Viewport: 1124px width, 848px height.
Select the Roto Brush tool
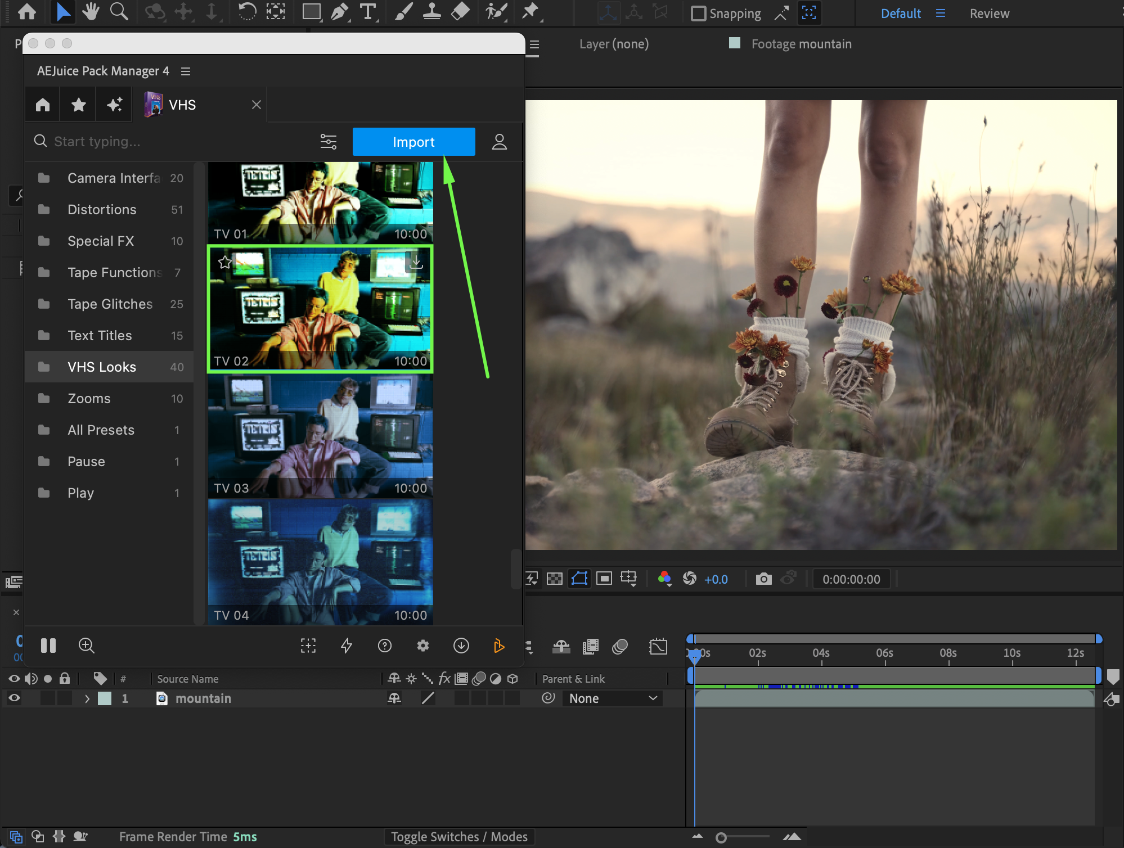496,12
